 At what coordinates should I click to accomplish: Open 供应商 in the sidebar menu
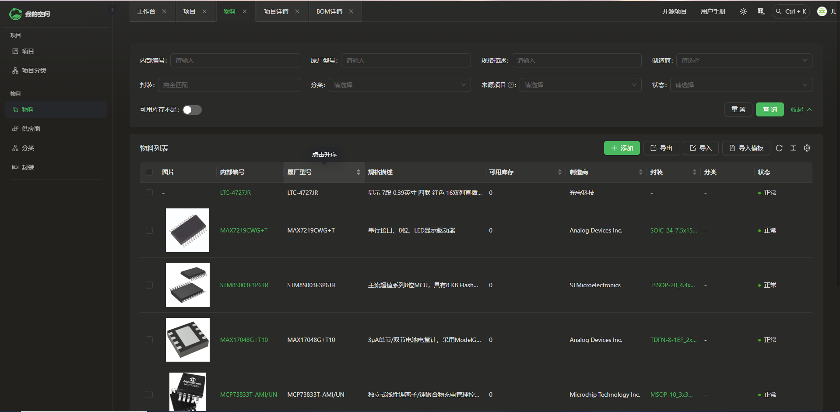[31, 129]
